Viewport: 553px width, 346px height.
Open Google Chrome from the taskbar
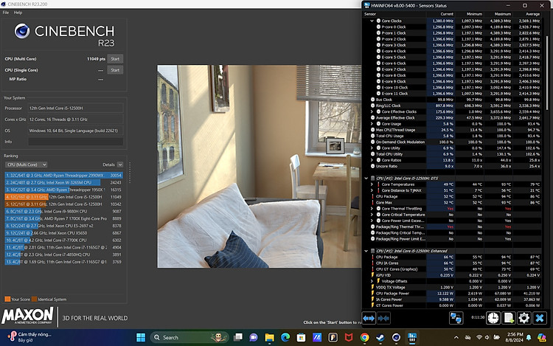click(365, 338)
